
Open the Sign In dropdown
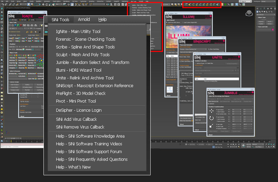pyautogui.click(x=245, y=1)
